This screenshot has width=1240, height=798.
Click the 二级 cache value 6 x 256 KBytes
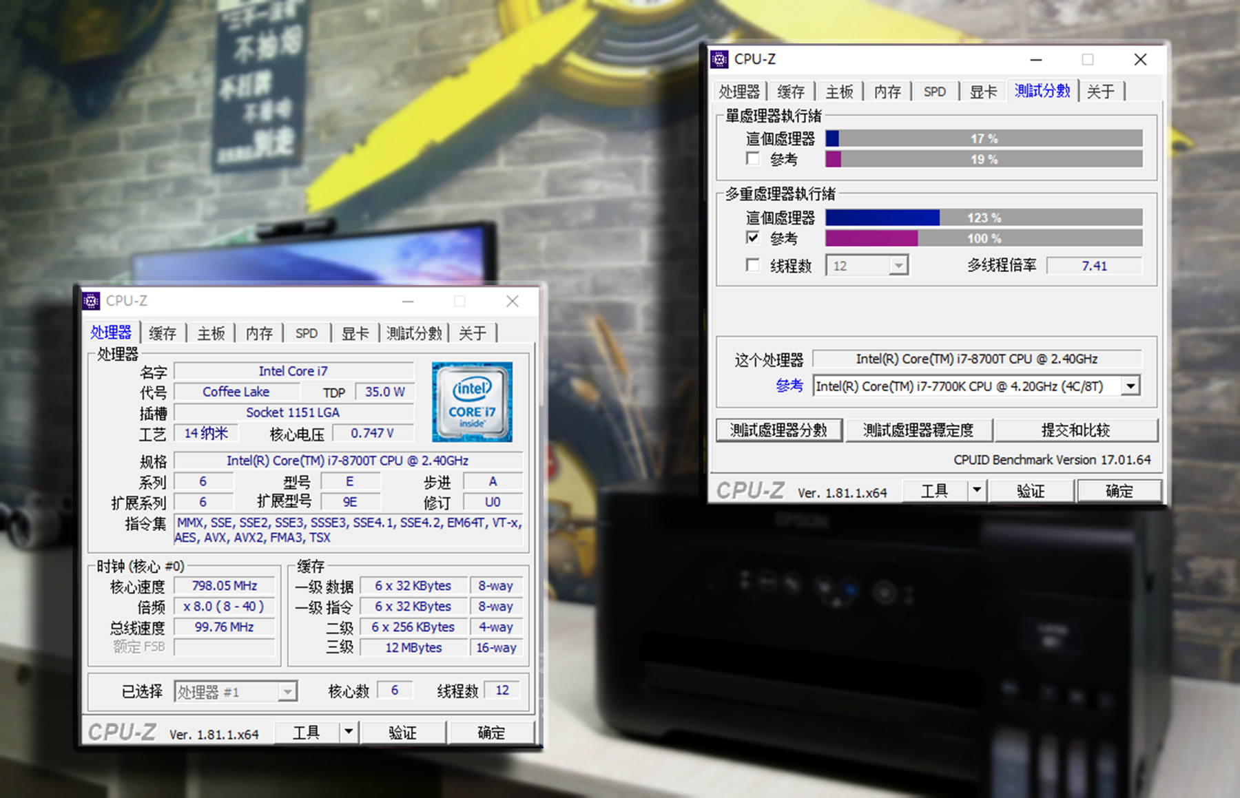pyautogui.click(x=413, y=627)
